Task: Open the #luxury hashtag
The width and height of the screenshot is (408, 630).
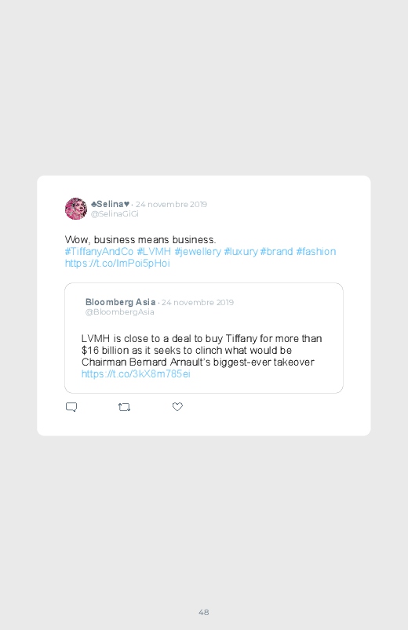Action: [x=241, y=252]
